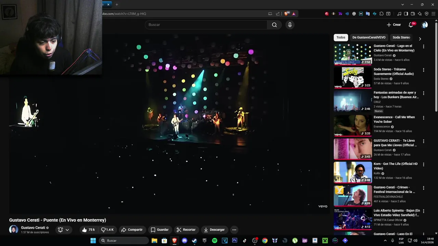The width and height of the screenshot is (438, 246).
Task: Open more video actions ellipsis menu
Action: [x=234, y=230]
